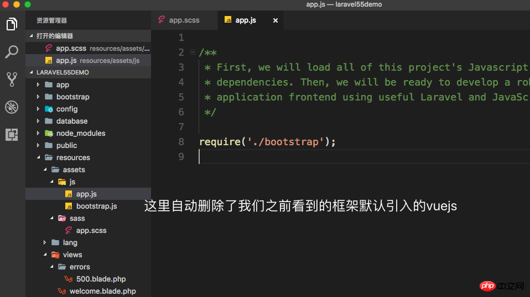Click the 资源管理器 explorer title
This screenshot has width=530, height=297.
tap(51, 20)
